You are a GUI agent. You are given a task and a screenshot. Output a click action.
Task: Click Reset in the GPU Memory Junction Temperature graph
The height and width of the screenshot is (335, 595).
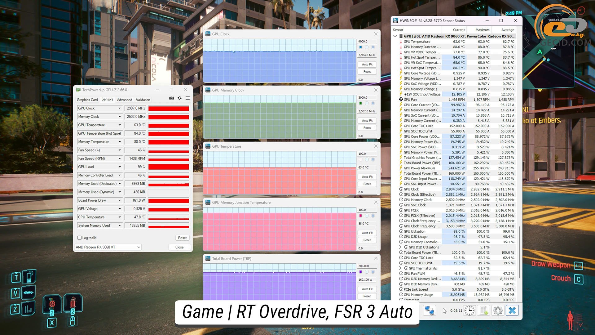(367, 240)
